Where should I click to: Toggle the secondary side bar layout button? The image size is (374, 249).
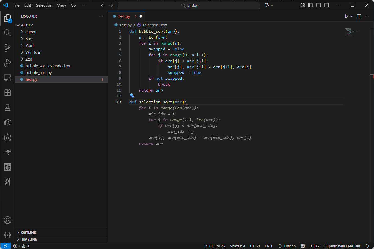coord(327,5)
